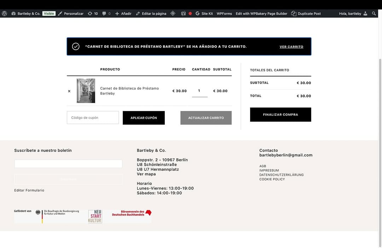
Task: Click the Ver carrito link
Action: (x=291, y=47)
